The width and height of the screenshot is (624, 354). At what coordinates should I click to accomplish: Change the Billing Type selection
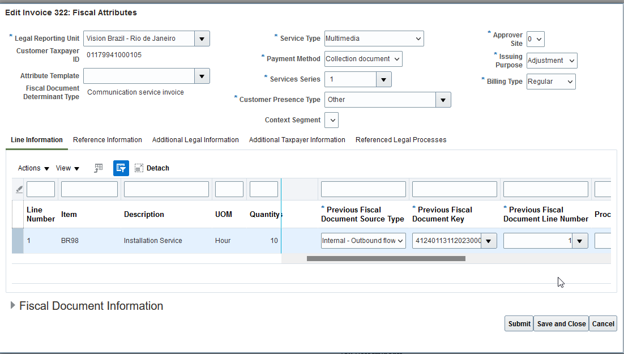tap(570, 81)
